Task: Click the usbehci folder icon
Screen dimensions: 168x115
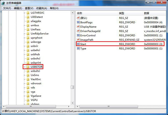Action: click(28, 50)
